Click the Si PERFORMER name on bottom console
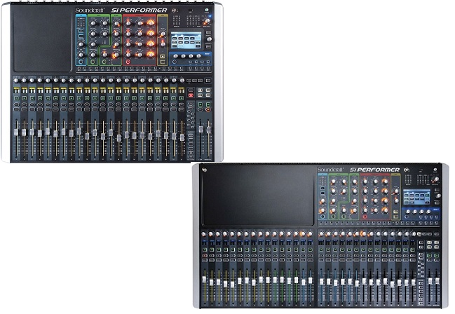The height and width of the screenshot is (314, 455). click(374, 170)
